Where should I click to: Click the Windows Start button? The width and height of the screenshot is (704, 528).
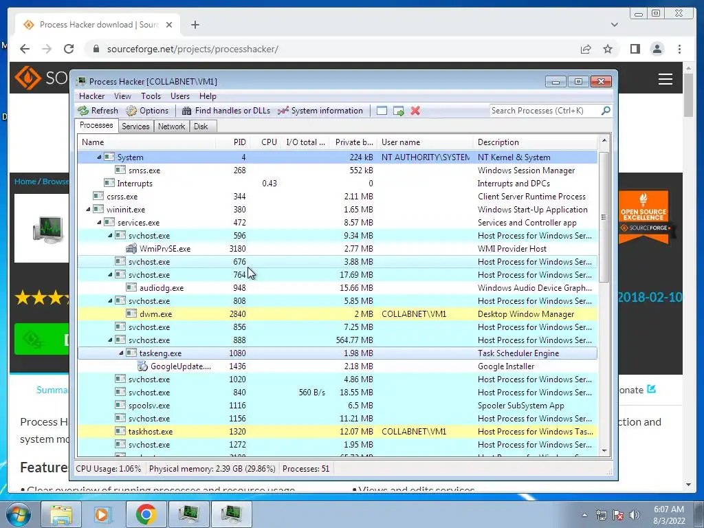(17, 514)
